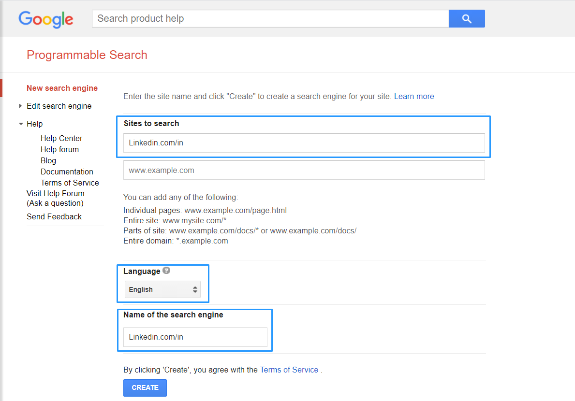Open the Documentation link
575x401 pixels.
tap(67, 172)
